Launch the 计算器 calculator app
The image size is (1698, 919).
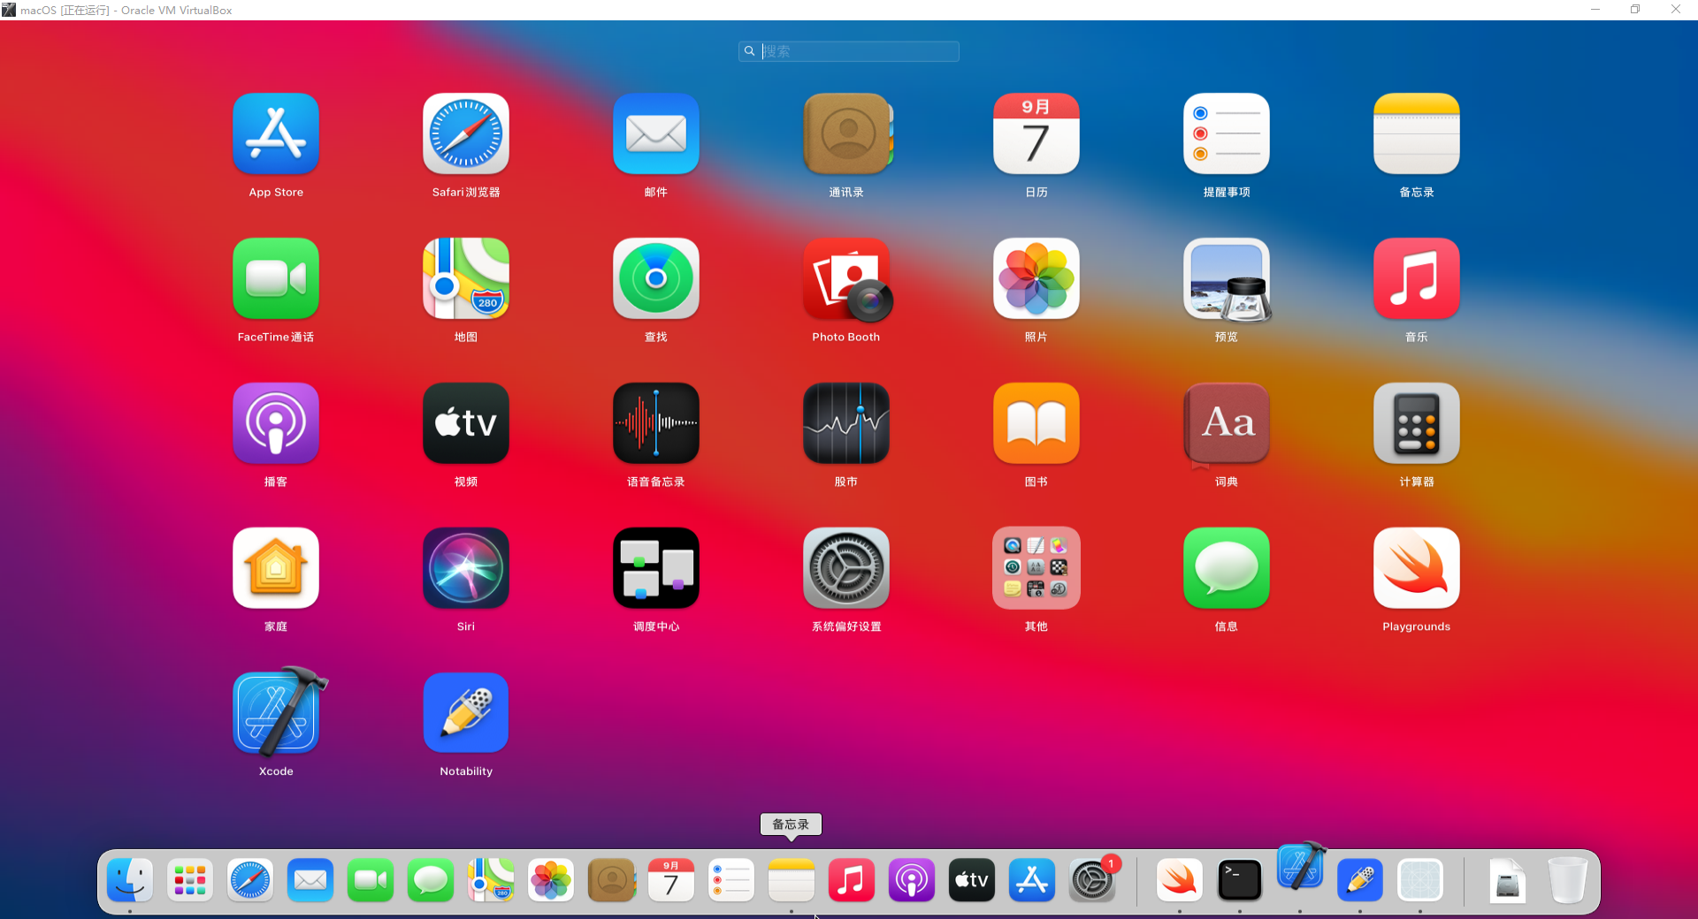pyautogui.click(x=1417, y=424)
